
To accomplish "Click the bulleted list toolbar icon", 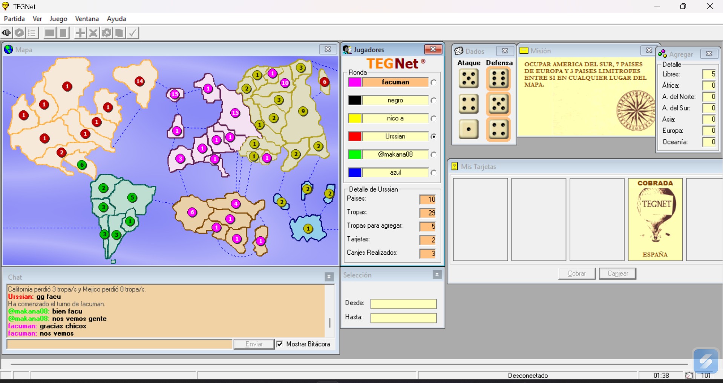I will (x=32, y=33).
